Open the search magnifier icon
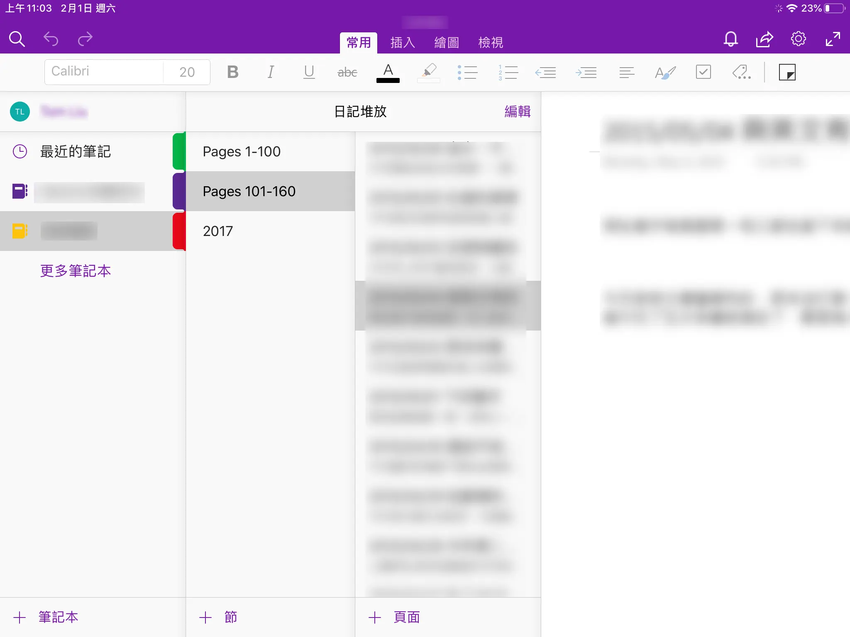 (17, 39)
